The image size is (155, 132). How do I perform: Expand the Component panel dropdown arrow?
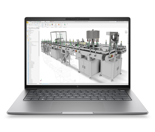click(x=30, y=27)
